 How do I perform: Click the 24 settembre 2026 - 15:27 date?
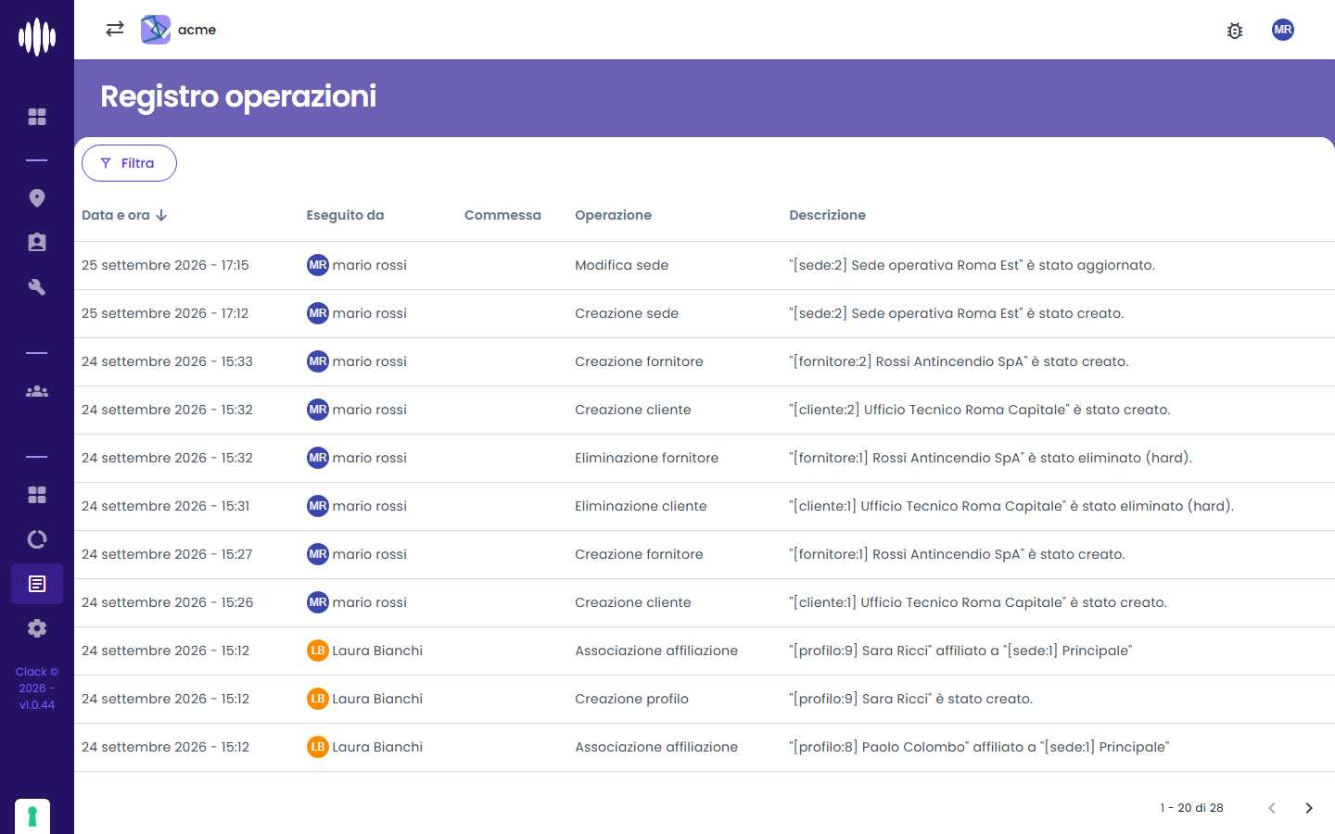[x=167, y=554]
